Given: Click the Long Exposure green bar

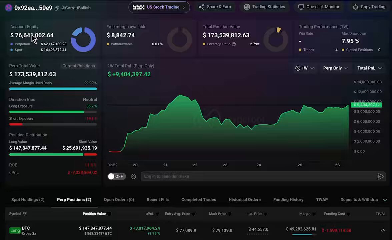Looking at the screenshot, I should coord(47,112).
